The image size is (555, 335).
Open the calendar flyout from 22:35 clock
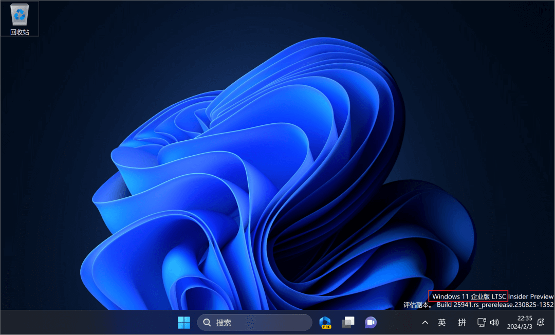tap(525, 319)
